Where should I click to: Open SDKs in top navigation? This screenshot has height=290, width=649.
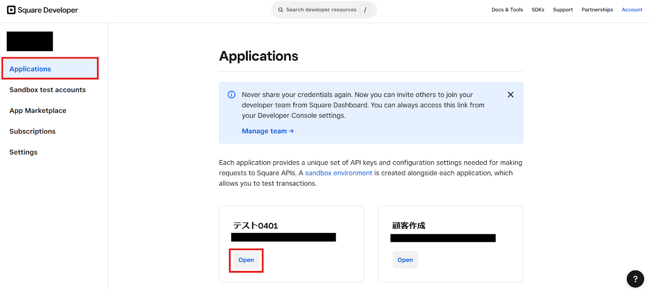click(x=538, y=10)
